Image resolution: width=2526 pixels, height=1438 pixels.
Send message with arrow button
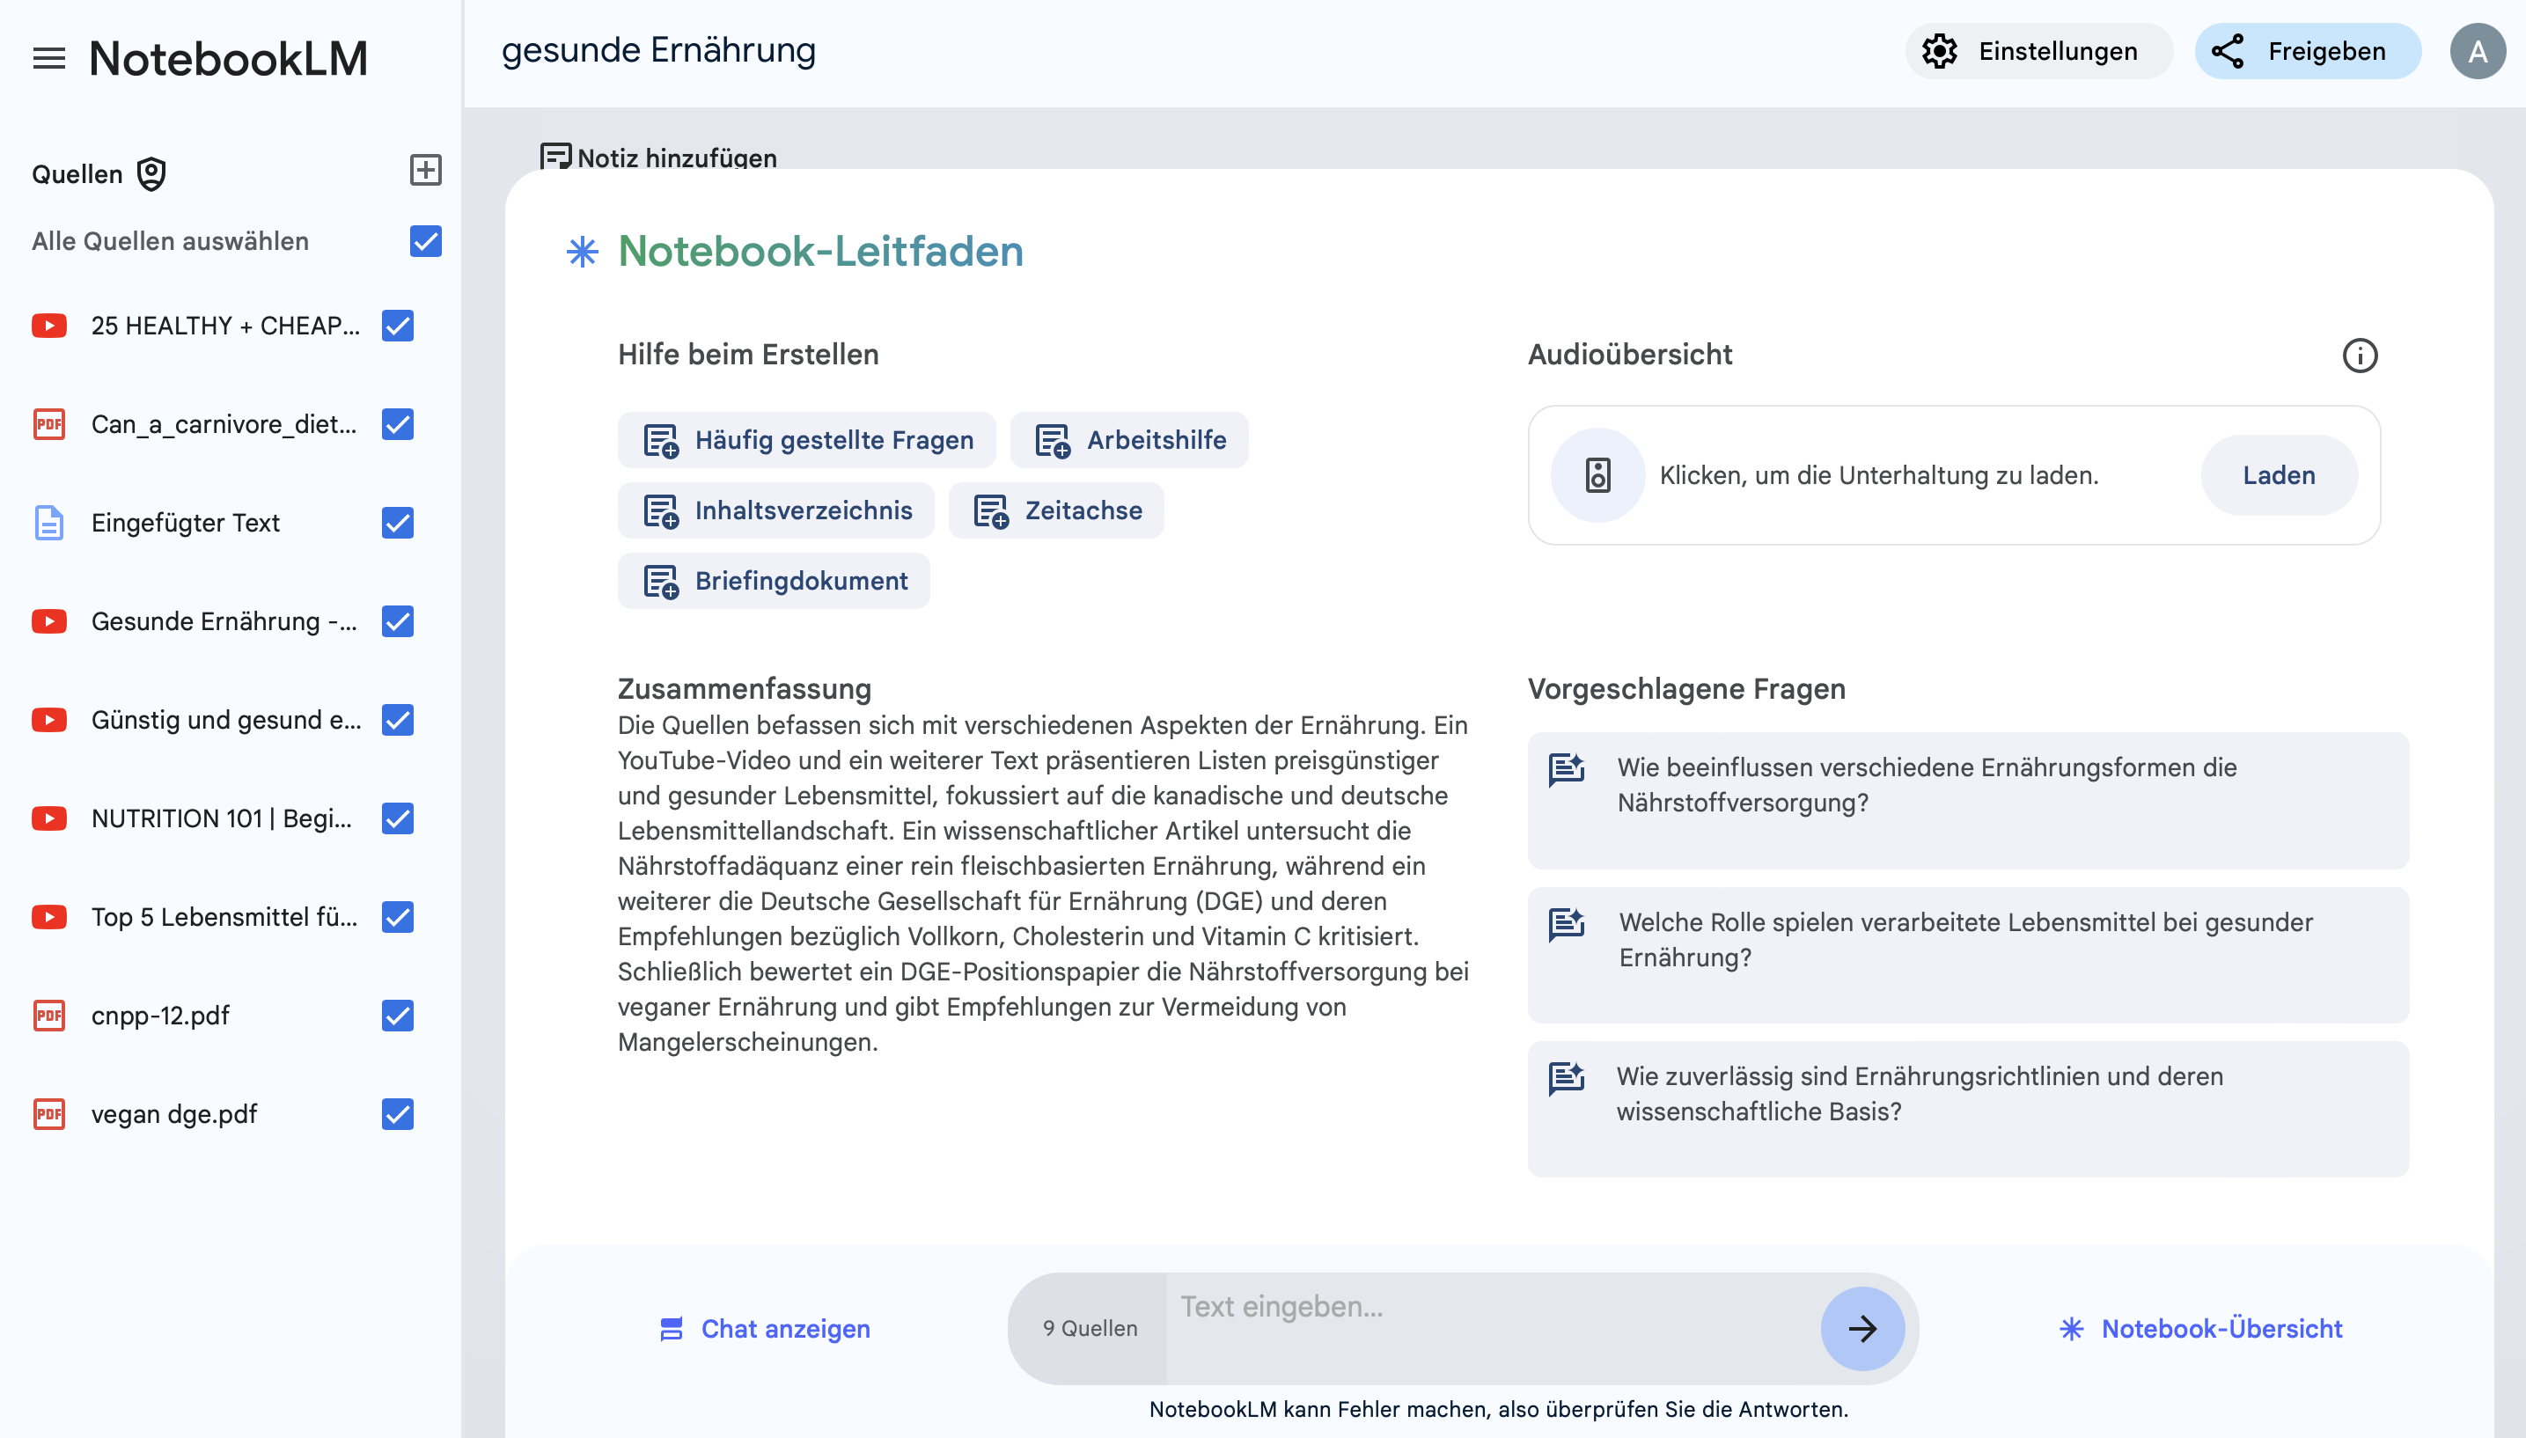point(1862,1328)
